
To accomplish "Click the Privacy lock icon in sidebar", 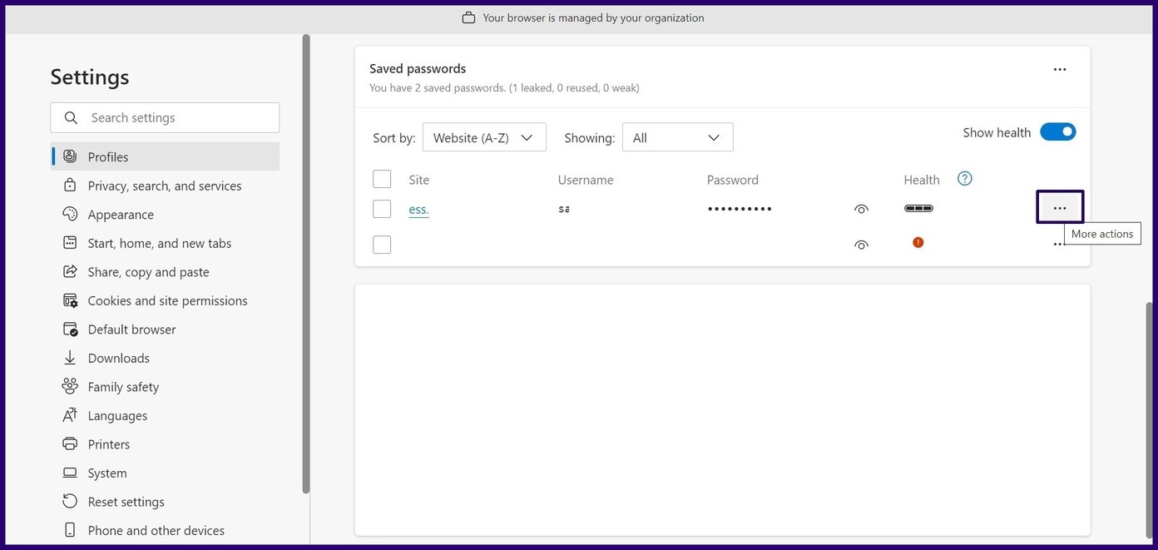I will click(x=70, y=186).
